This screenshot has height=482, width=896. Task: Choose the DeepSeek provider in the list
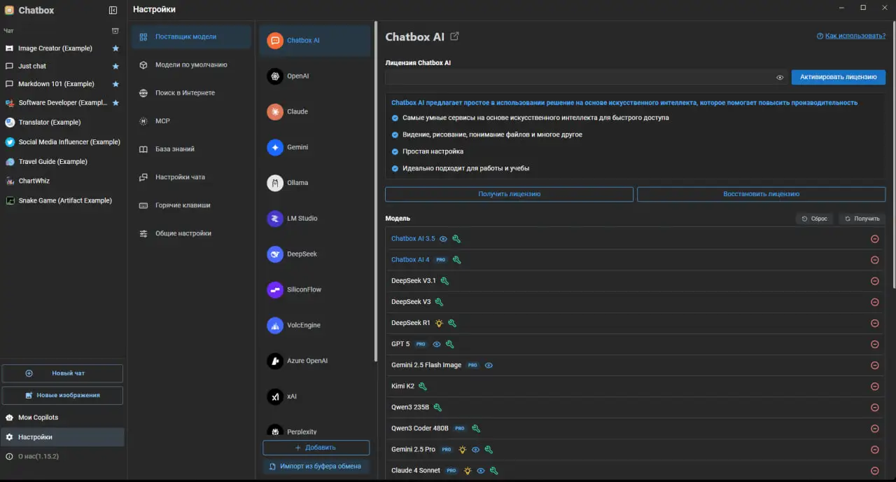(301, 254)
